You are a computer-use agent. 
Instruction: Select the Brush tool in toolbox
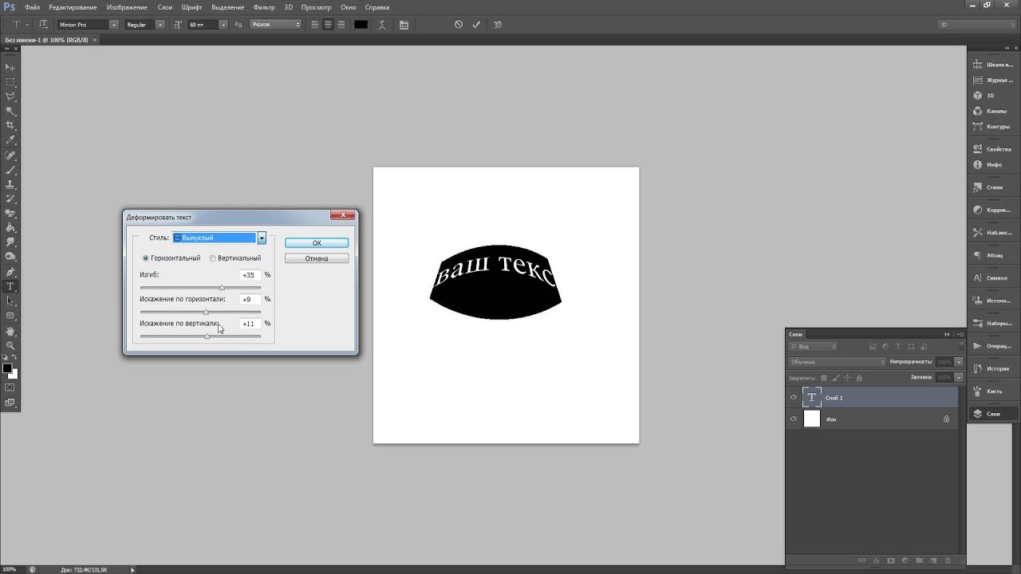click(10, 170)
